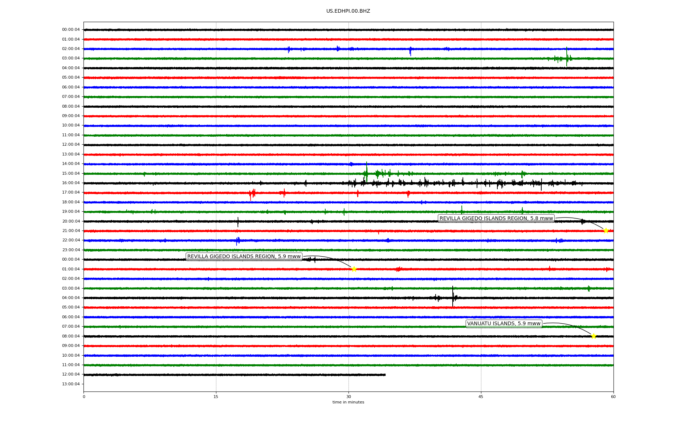Click the 20:00:04 row label
The height and width of the screenshot is (435, 697).
tap(71, 221)
